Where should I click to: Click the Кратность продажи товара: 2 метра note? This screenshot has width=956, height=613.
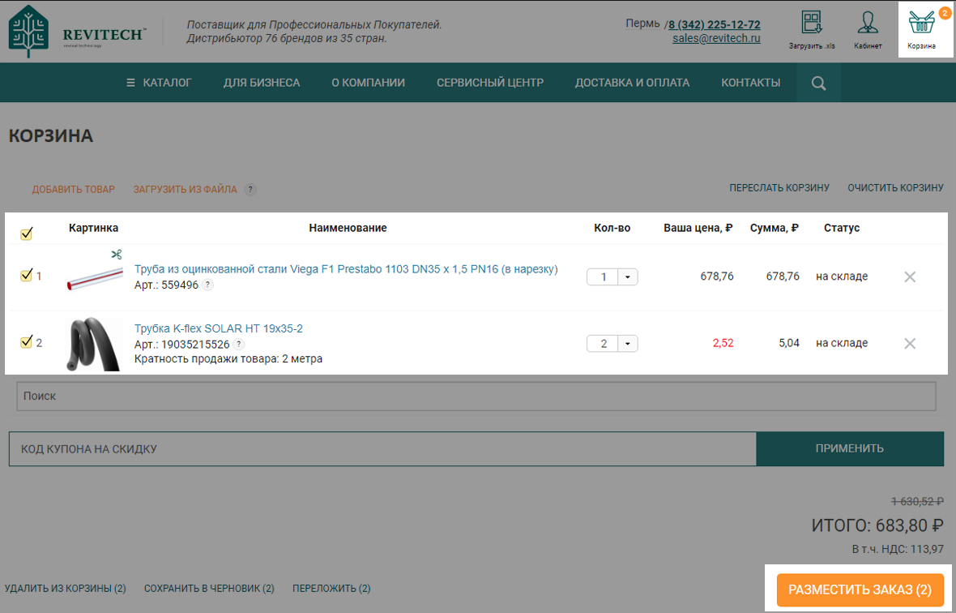[228, 358]
